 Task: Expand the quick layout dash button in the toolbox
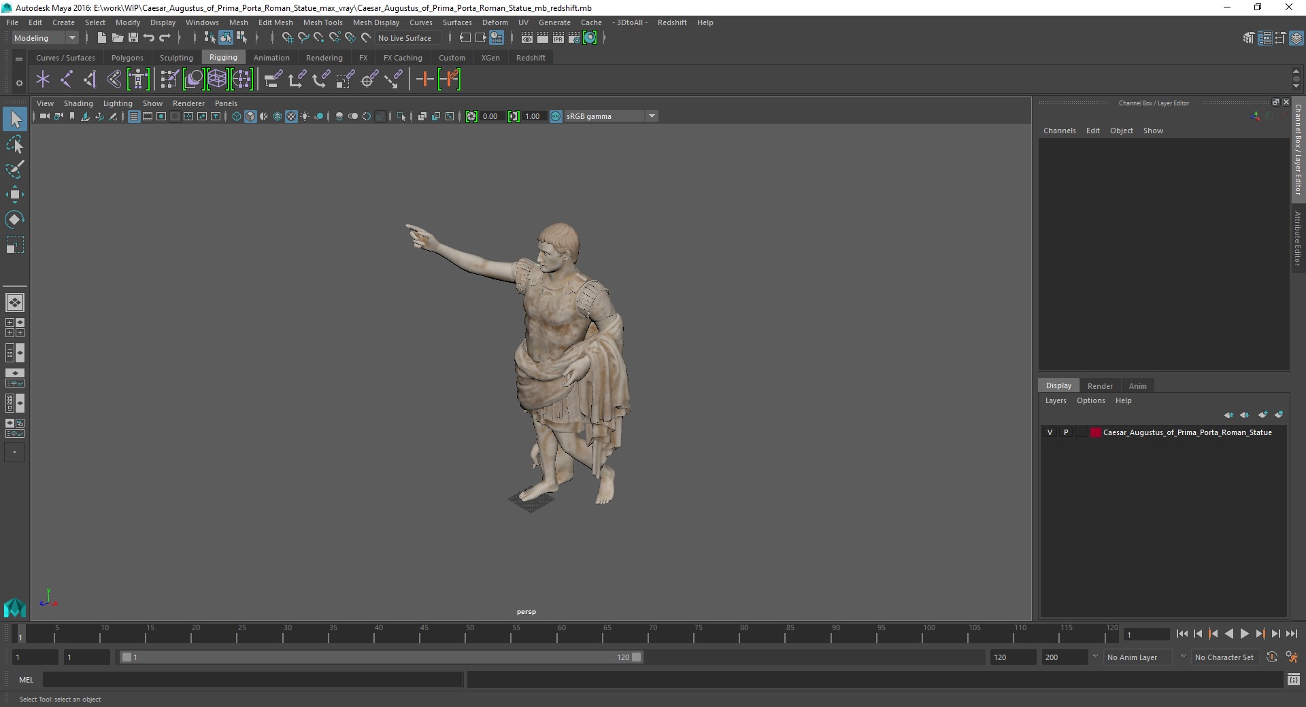pyautogui.click(x=14, y=452)
